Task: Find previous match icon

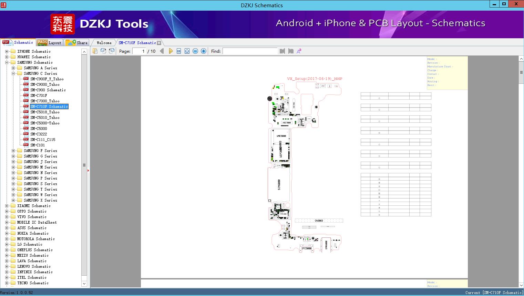Action: coord(282,51)
